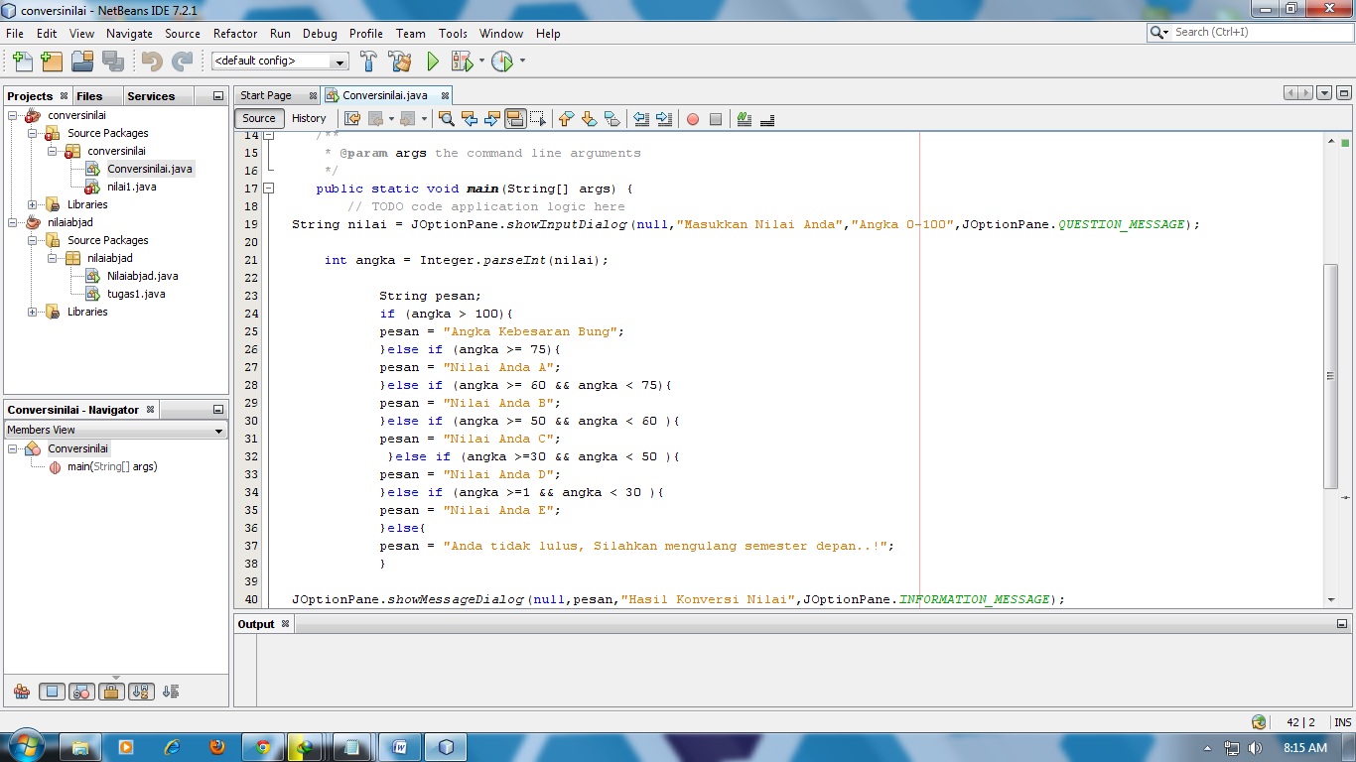Open the Source menu
1356x762 pixels.
click(183, 33)
